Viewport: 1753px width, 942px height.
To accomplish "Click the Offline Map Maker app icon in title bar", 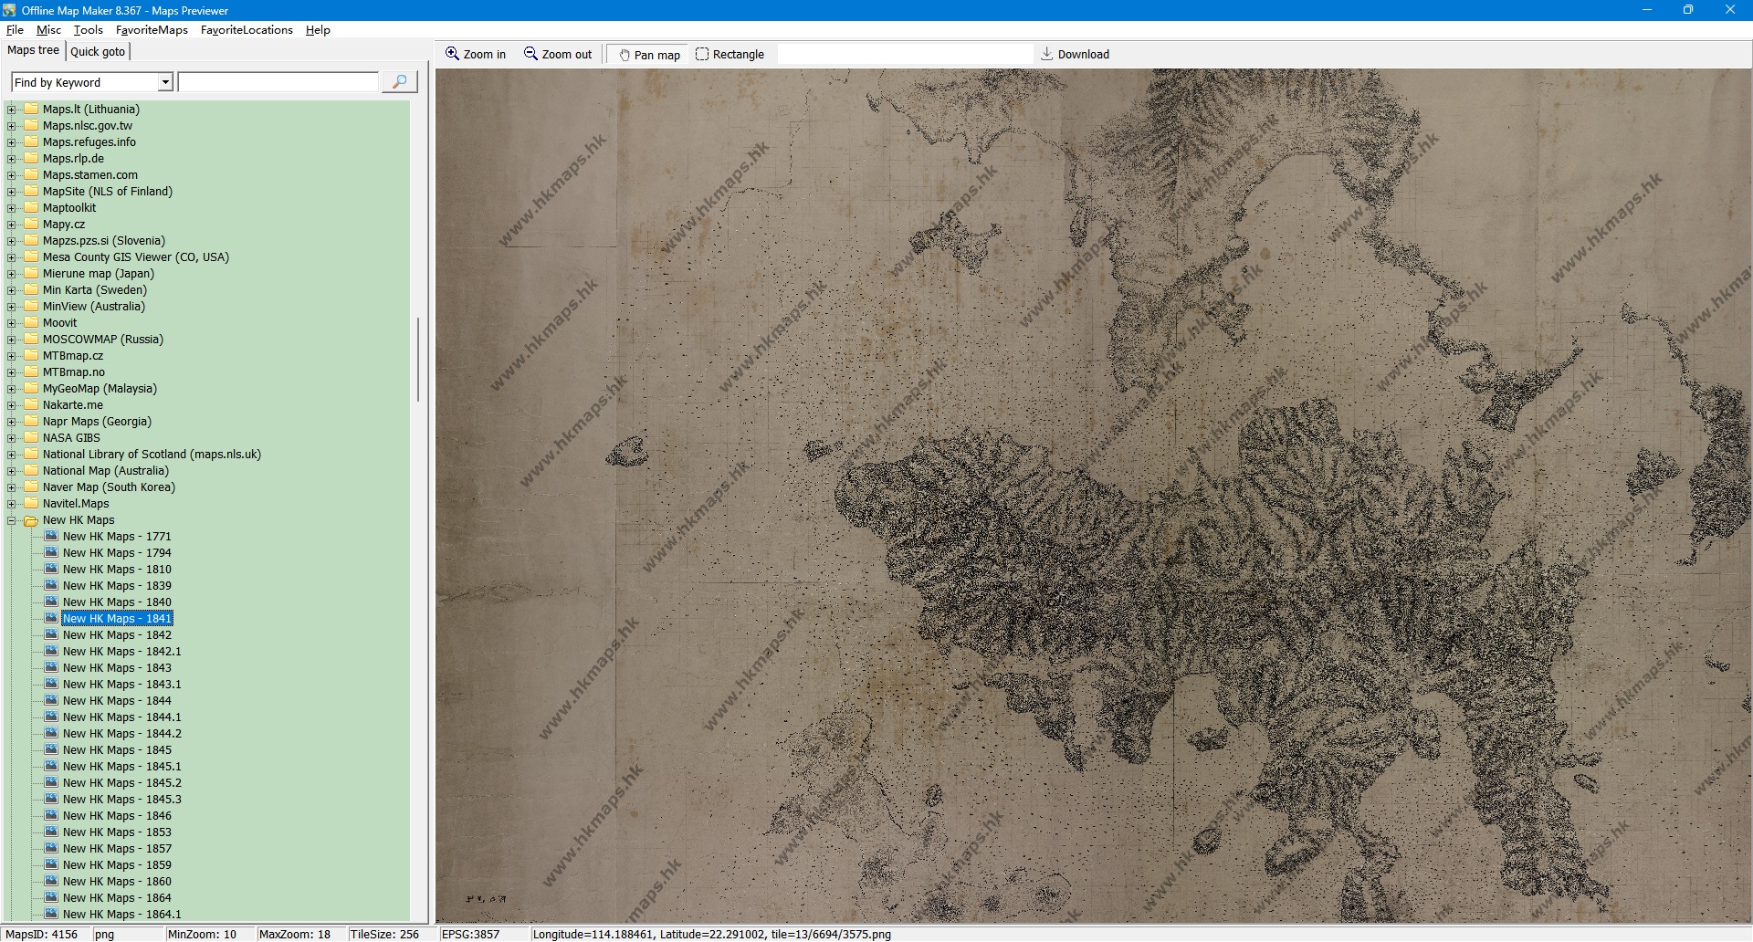I will [x=10, y=10].
